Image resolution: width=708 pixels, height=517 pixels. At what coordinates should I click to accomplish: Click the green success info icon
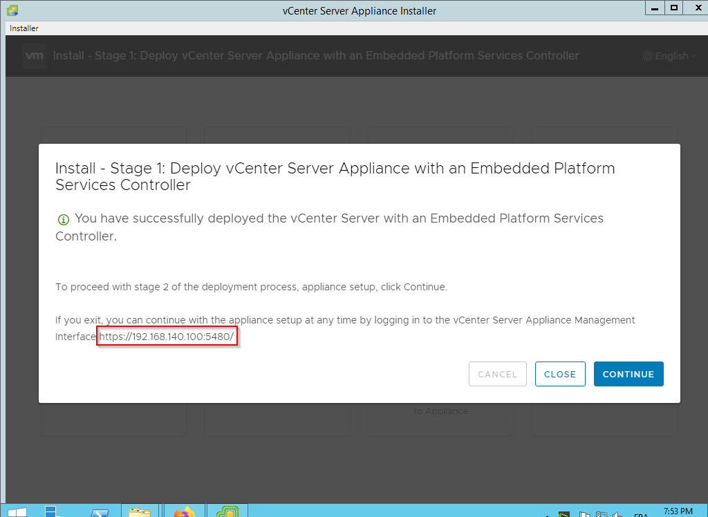(63, 220)
